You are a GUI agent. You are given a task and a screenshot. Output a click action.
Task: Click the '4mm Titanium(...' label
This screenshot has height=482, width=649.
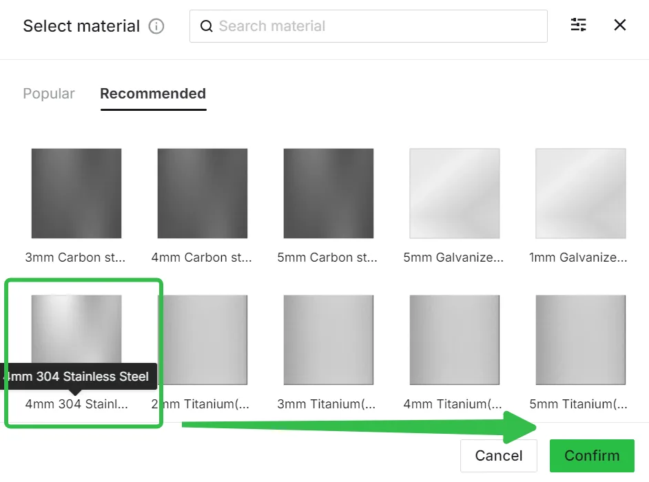453,404
